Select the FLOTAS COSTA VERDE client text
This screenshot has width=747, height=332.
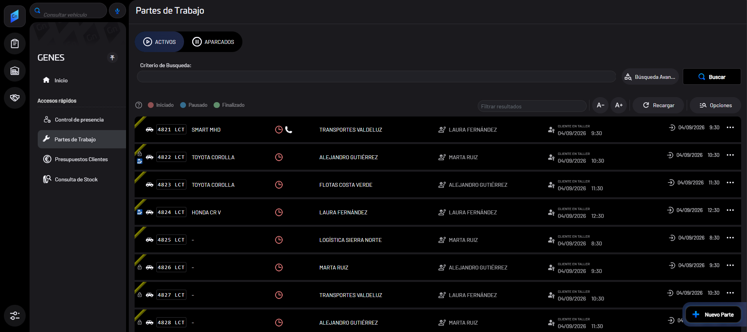tap(346, 185)
